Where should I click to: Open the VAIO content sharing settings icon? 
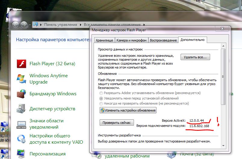(21, 139)
